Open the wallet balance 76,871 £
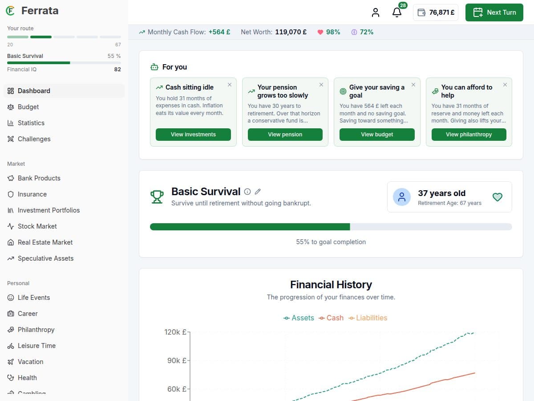534x401 pixels. point(436,12)
